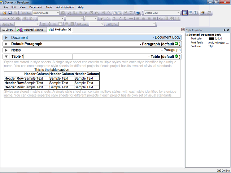The image size is (231, 173).
Task: Click the properties icon beside split views
Action: (202, 13)
